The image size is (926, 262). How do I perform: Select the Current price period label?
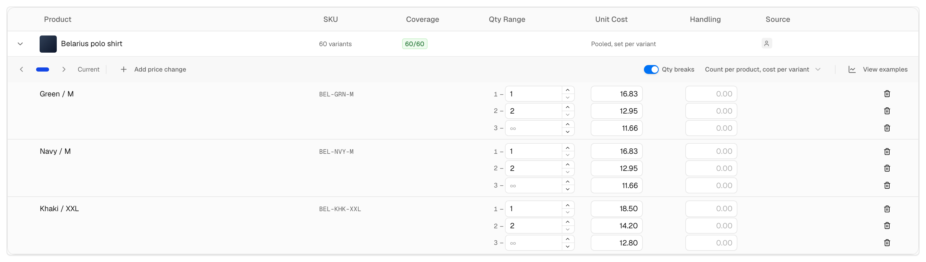pos(88,69)
